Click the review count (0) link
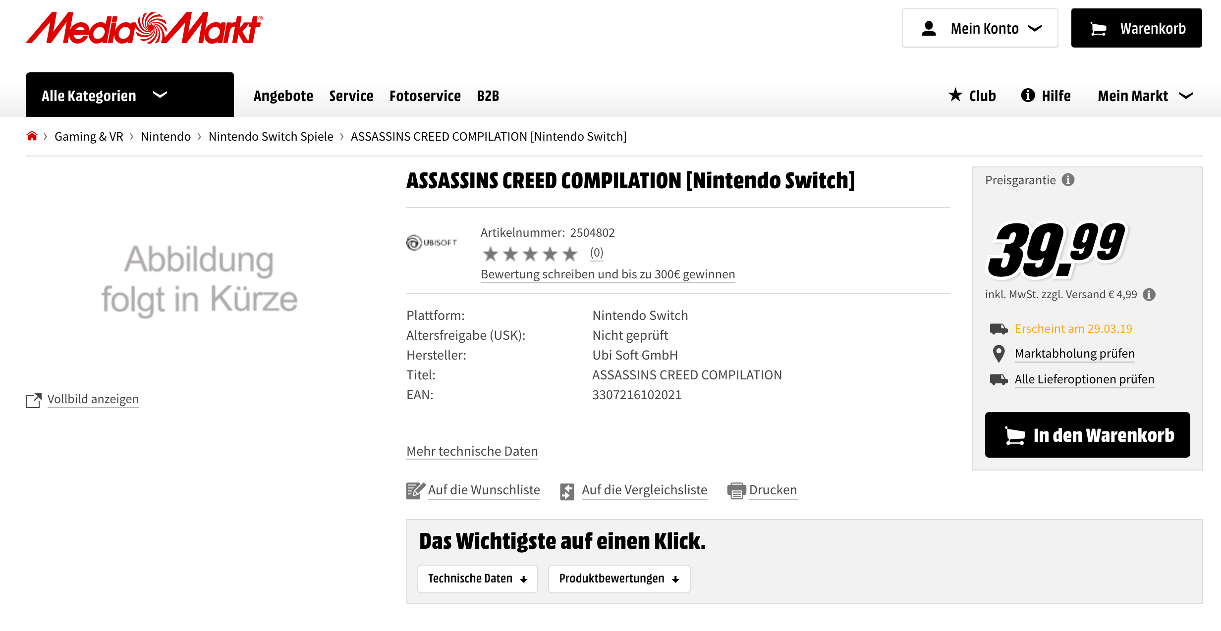 tap(597, 253)
